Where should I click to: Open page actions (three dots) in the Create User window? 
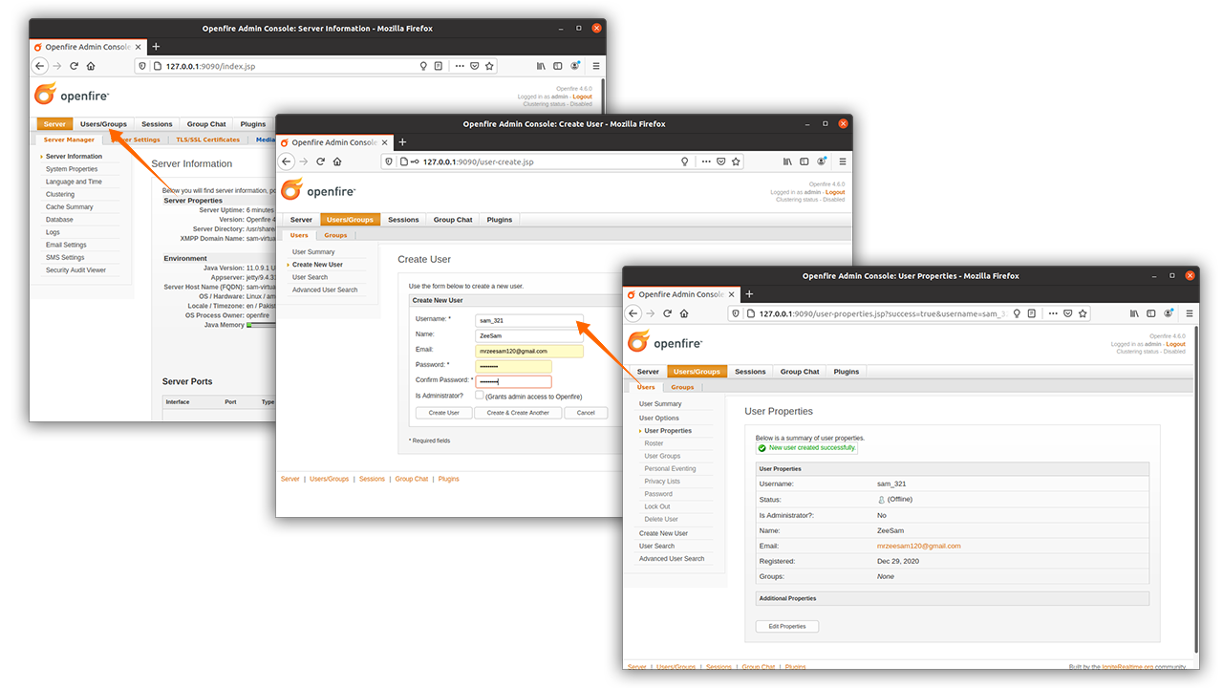(704, 161)
